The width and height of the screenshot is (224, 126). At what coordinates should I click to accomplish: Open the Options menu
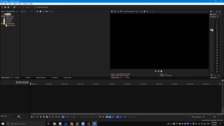25,4
